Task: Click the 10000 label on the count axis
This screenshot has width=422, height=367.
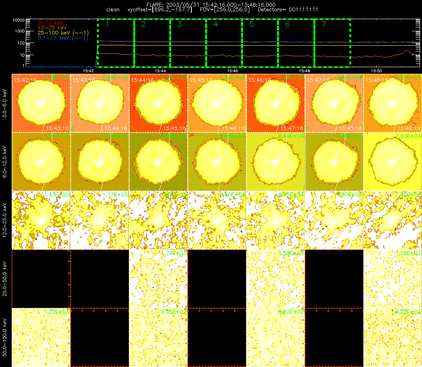Action: pos(19,20)
